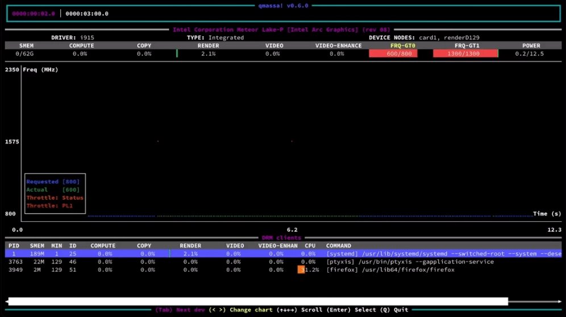Click the red 1300/1300 frequency indicator
Image resolution: width=566 pixels, height=317 pixels.
coord(465,53)
